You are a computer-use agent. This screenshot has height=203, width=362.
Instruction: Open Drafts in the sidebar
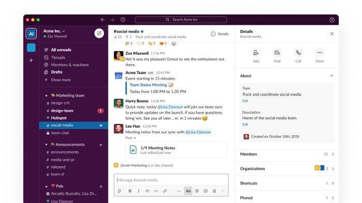[56, 72]
